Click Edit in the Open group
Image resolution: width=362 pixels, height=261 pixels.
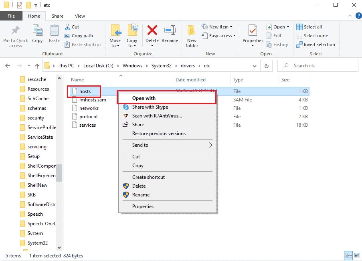[274, 36]
